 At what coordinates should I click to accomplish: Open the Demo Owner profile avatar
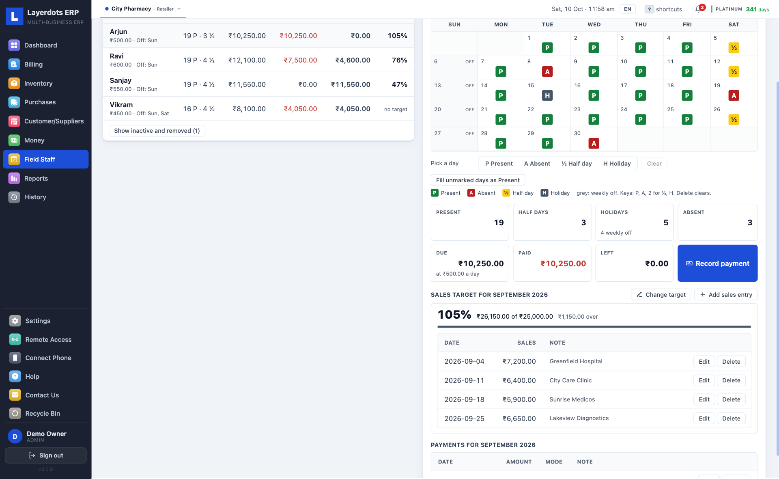click(x=15, y=436)
